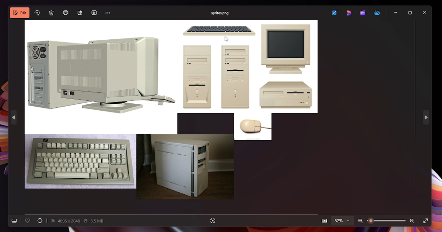Click the Edit button
Image resolution: width=442 pixels, height=232 pixels.
click(20, 13)
